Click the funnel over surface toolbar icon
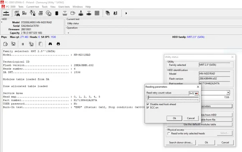 (x=65, y=13)
